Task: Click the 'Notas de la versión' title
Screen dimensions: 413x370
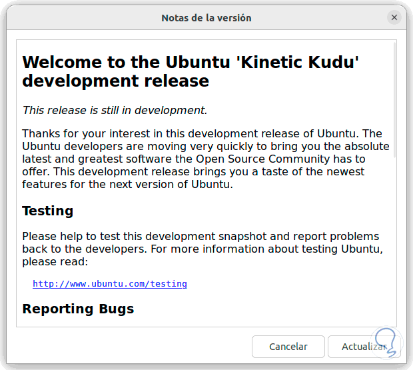Action: coord(206,18)
